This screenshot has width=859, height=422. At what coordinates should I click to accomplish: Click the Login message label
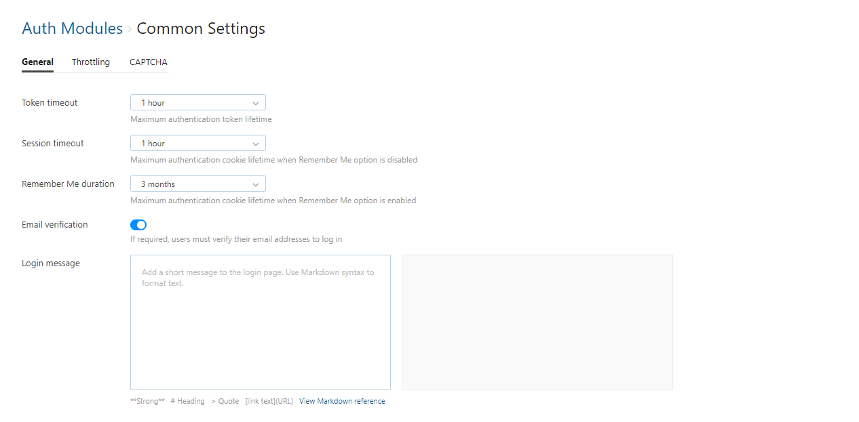tap(51, 263)
